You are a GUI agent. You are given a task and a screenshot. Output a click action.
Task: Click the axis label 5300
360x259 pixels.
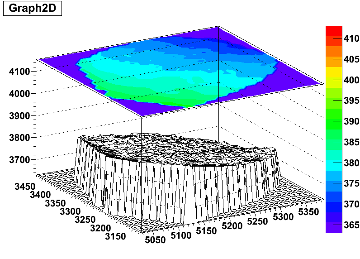coord(283,217)
